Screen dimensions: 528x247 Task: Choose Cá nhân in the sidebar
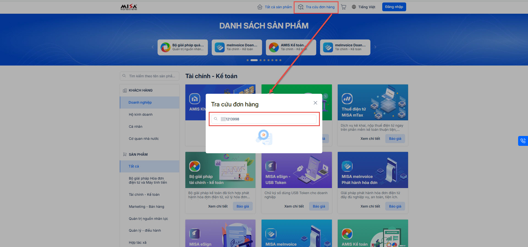pos(150,127)
